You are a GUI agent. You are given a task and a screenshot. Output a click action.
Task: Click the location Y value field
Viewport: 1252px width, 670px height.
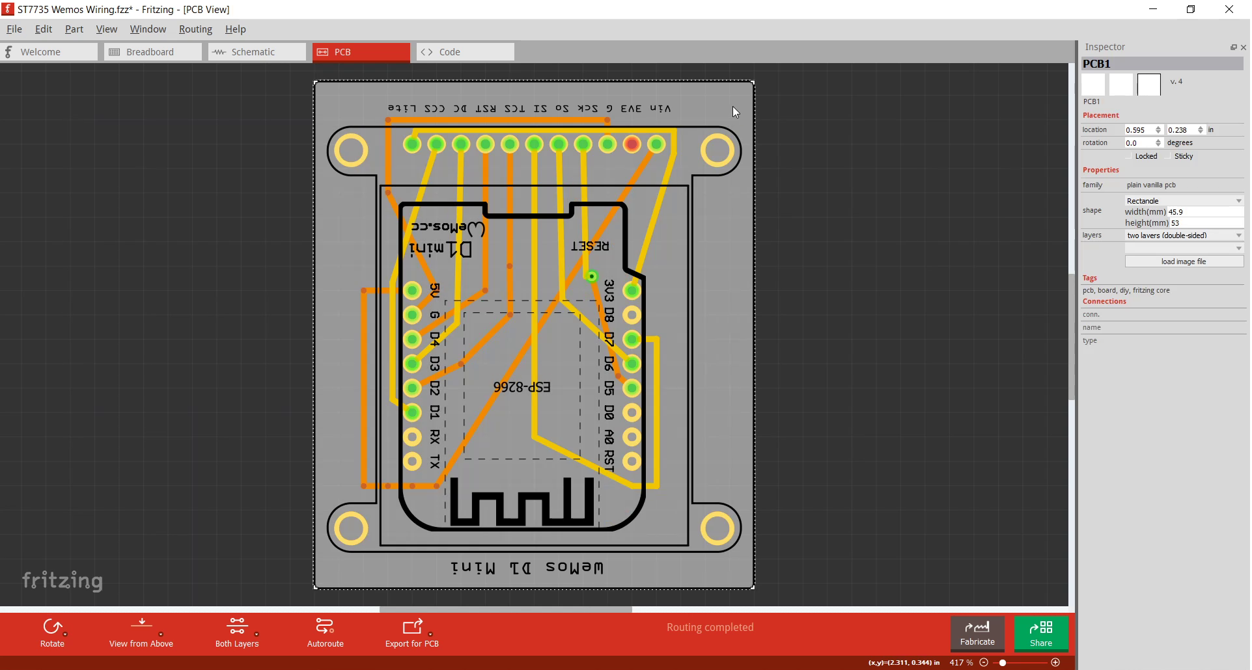1181,130
